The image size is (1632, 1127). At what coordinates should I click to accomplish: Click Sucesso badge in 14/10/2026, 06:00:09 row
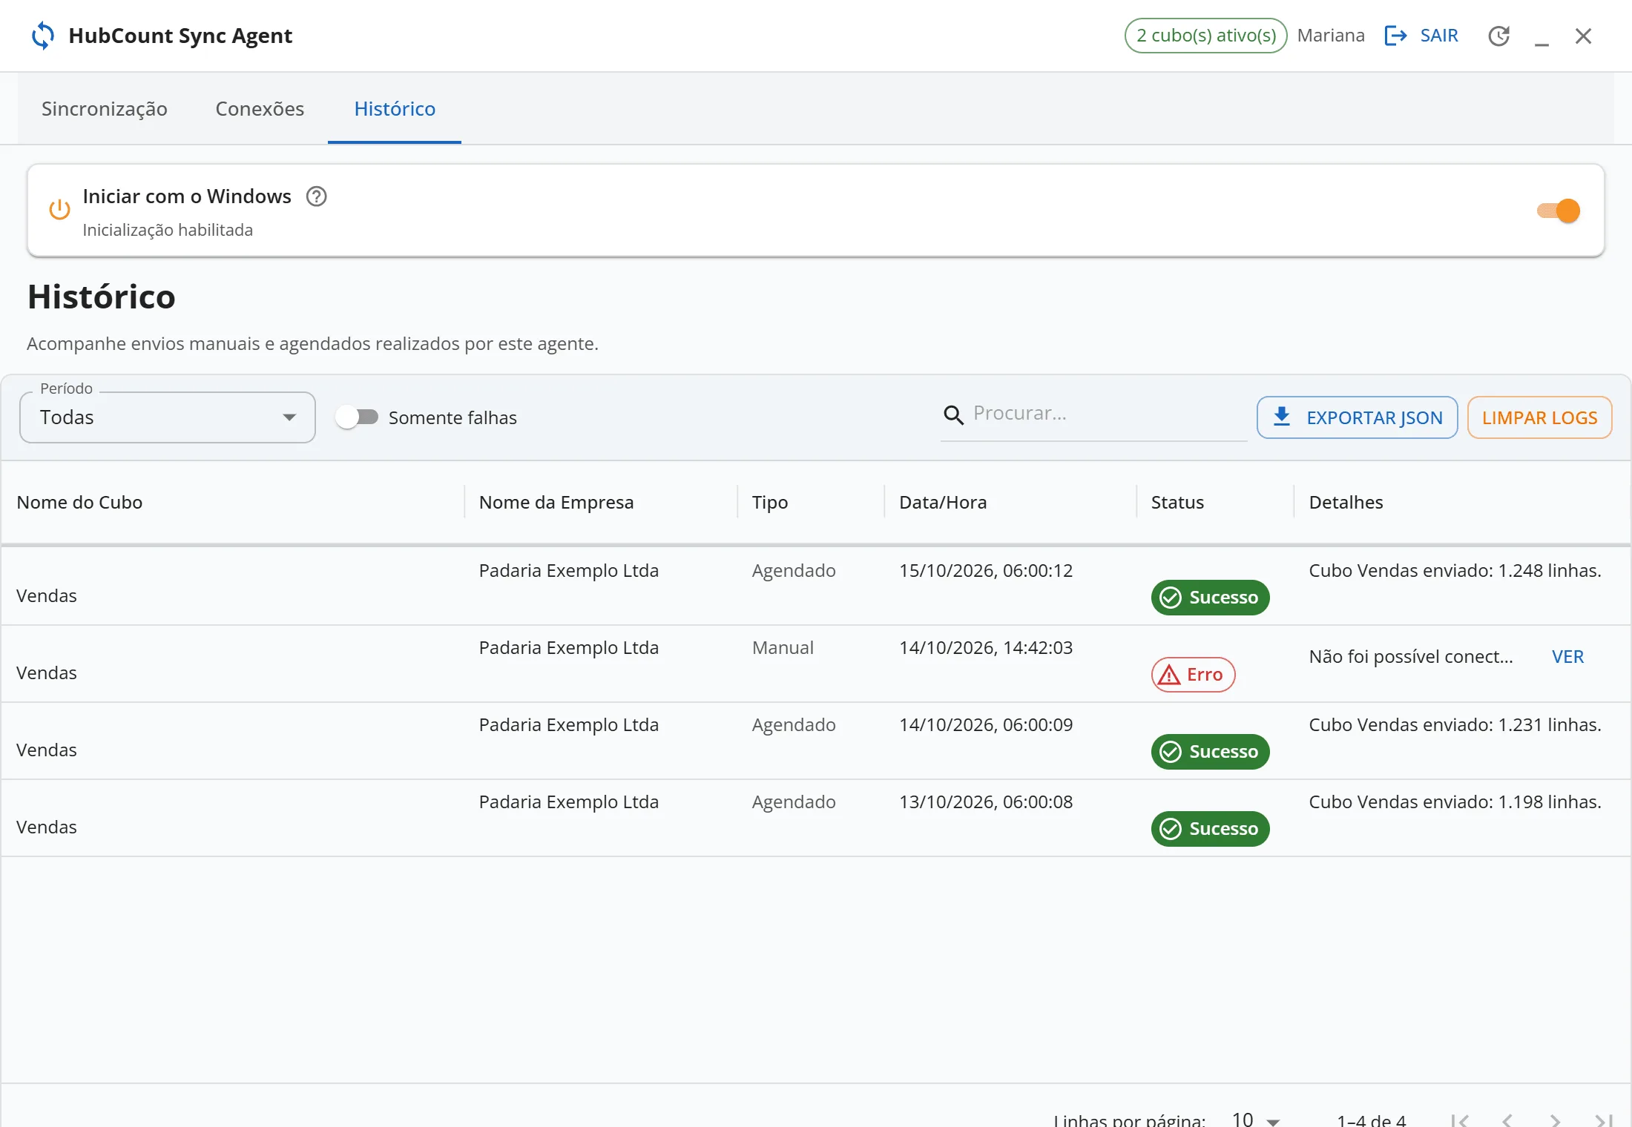[1210, 752]
